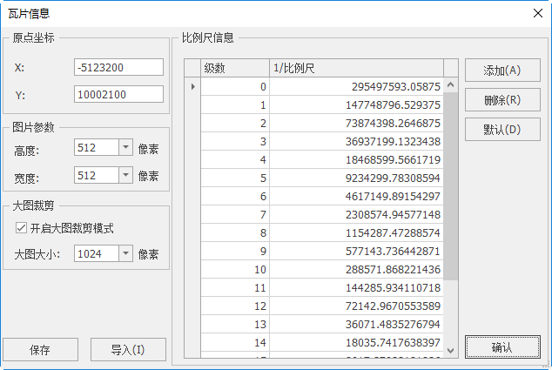Open the 宽度 dropdown list

[125, 175]
